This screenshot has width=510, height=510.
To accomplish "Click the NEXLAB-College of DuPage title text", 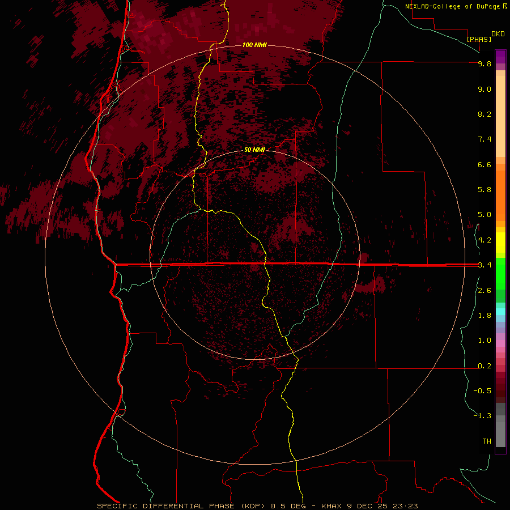I will [x=452, y=6].
